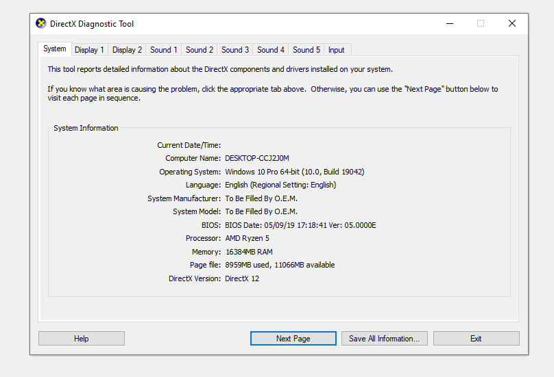Exit the diagnostic tool via Exit button
This screenshot has height=377, width=554.
pos(477,339)
